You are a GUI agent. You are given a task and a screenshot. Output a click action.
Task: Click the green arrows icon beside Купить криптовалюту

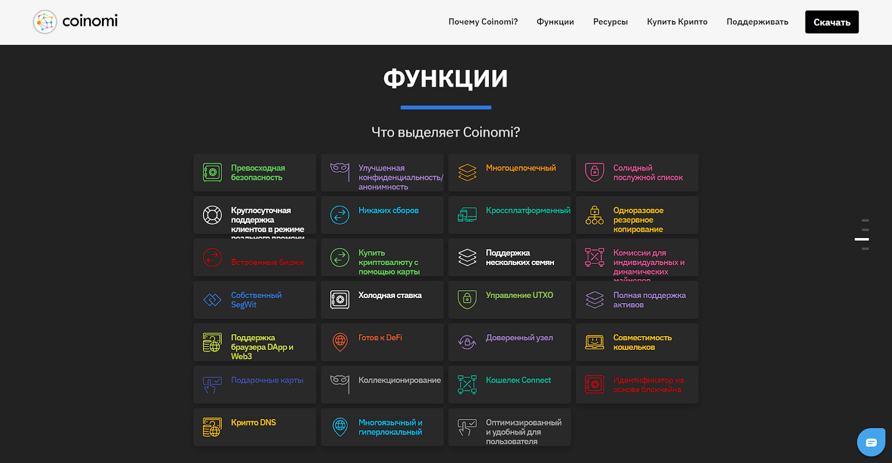point(340,257)
